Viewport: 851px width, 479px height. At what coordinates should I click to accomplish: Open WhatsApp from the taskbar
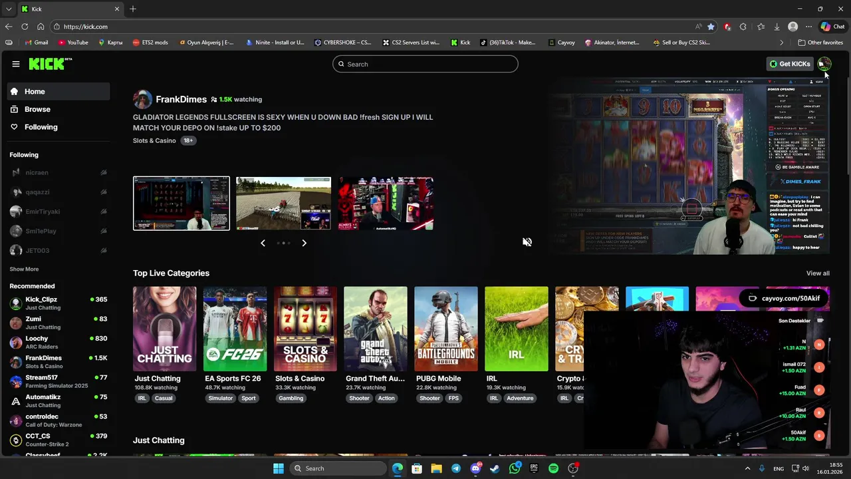click(x=515, y=468)
